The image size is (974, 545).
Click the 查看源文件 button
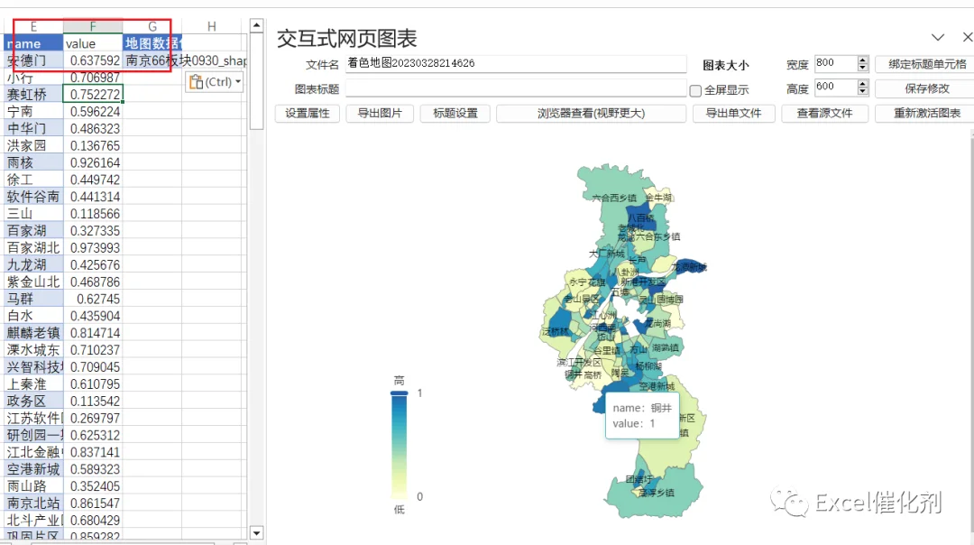[x=824, y=113]
